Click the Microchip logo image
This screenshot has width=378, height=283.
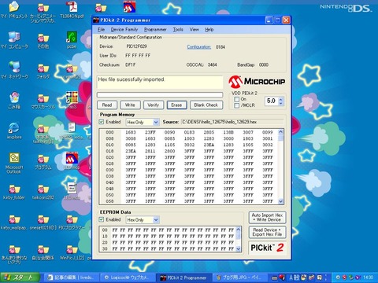click(x=257, y=82)
